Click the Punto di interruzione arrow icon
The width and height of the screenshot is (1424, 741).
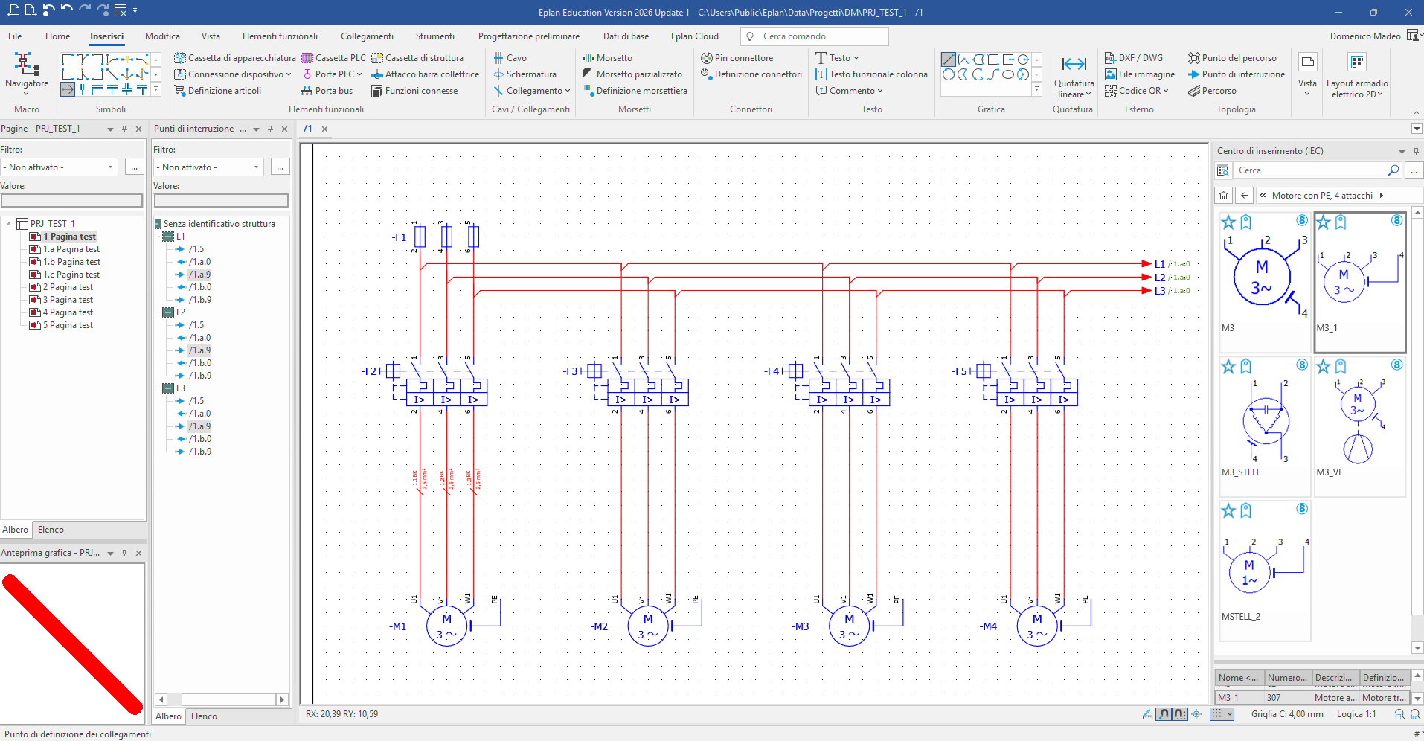click(x=1194, y=74)
